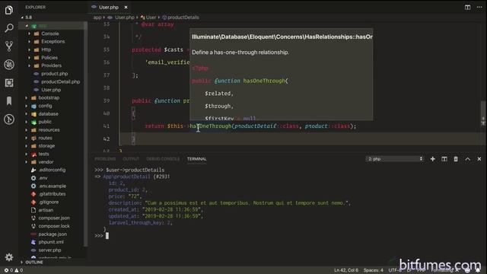Switch to the DEBUG CONSOLE panel tab
Screen dimensions: 487x274
(x=163, y=159)
